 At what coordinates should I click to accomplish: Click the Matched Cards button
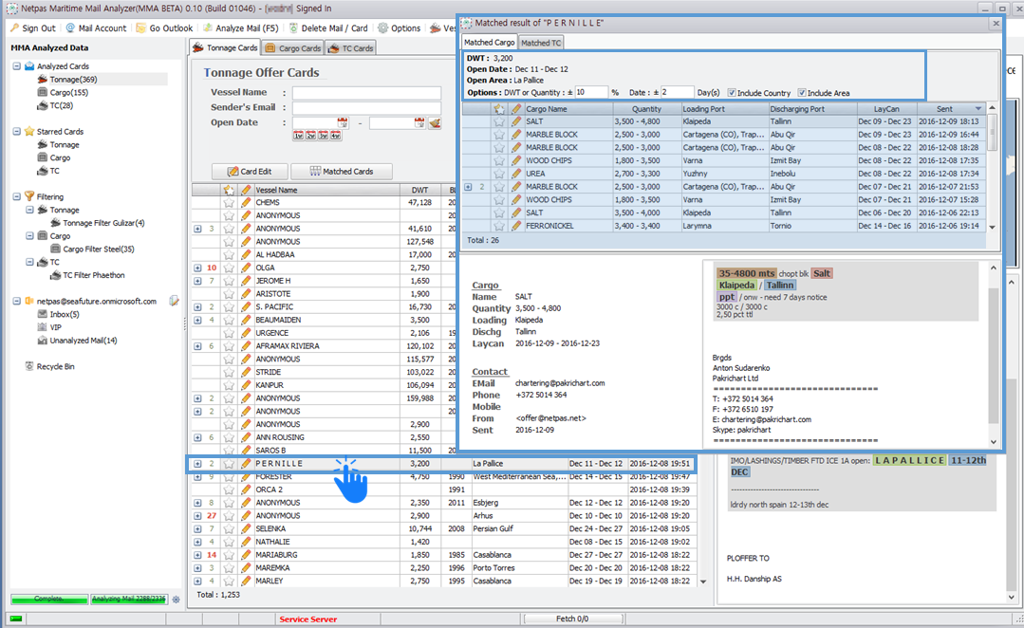pos(342,171)
